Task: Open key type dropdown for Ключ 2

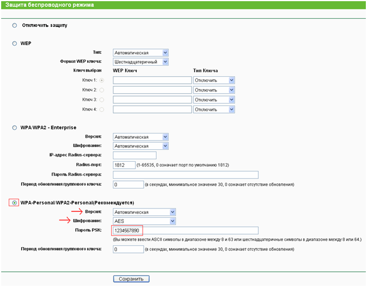Action: tap(214, 90)
